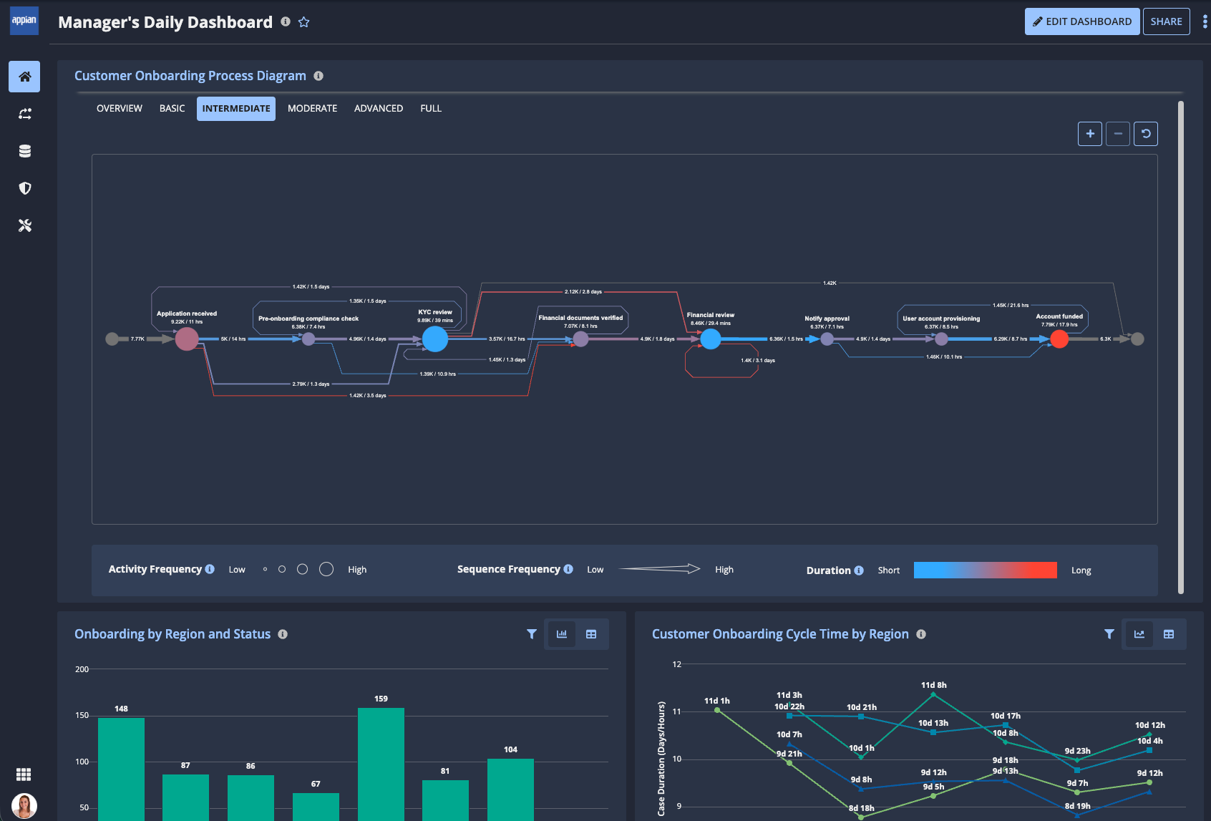Click the Duration color gradient bar

pos(985,570)
